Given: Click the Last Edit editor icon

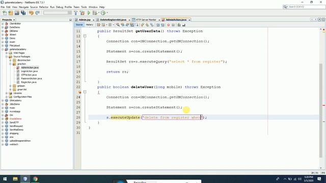Looking at the screenshot, I should click(x=98, y=25).
